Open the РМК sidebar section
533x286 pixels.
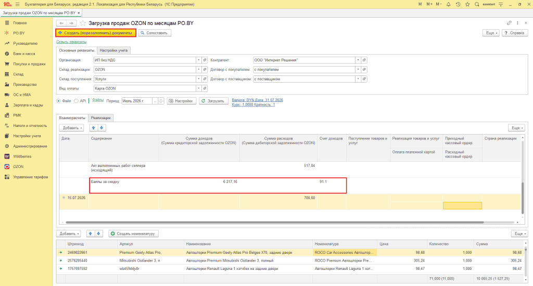(x=17, y=115)
